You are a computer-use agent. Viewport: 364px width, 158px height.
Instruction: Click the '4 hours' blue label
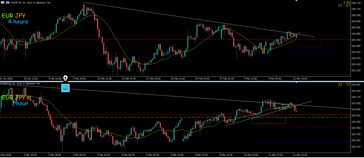[18, 22]
